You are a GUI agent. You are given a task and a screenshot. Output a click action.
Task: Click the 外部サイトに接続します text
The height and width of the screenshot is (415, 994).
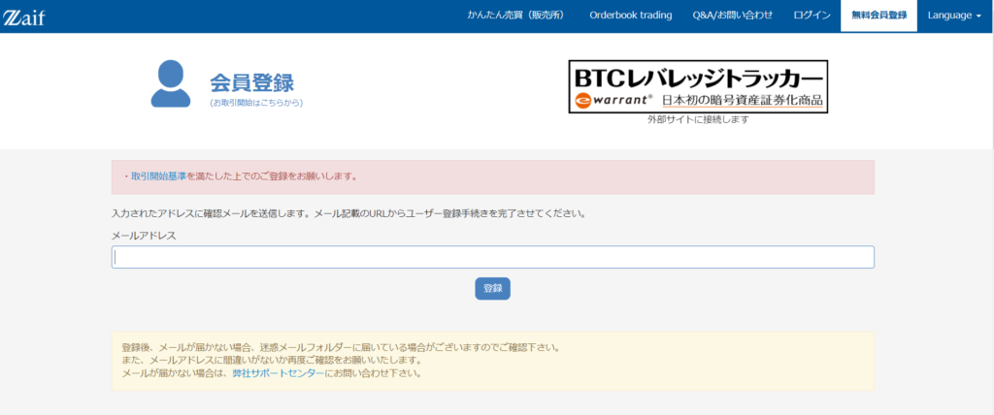click(698, 119)
